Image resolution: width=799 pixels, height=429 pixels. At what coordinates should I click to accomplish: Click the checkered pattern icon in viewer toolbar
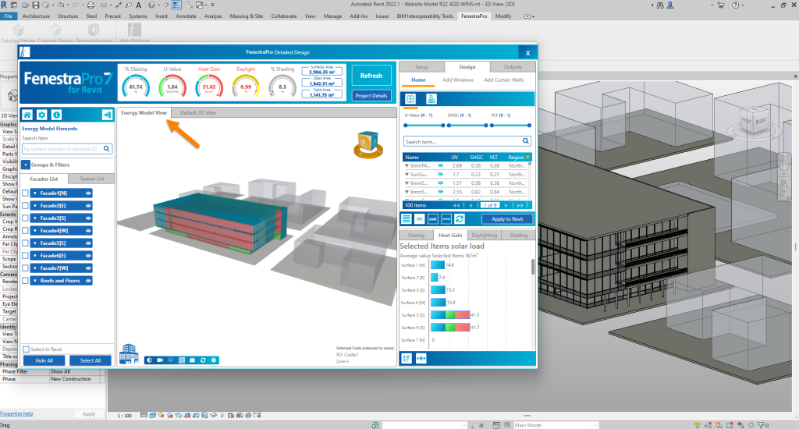pyautogui.click(x=181, y=360)
